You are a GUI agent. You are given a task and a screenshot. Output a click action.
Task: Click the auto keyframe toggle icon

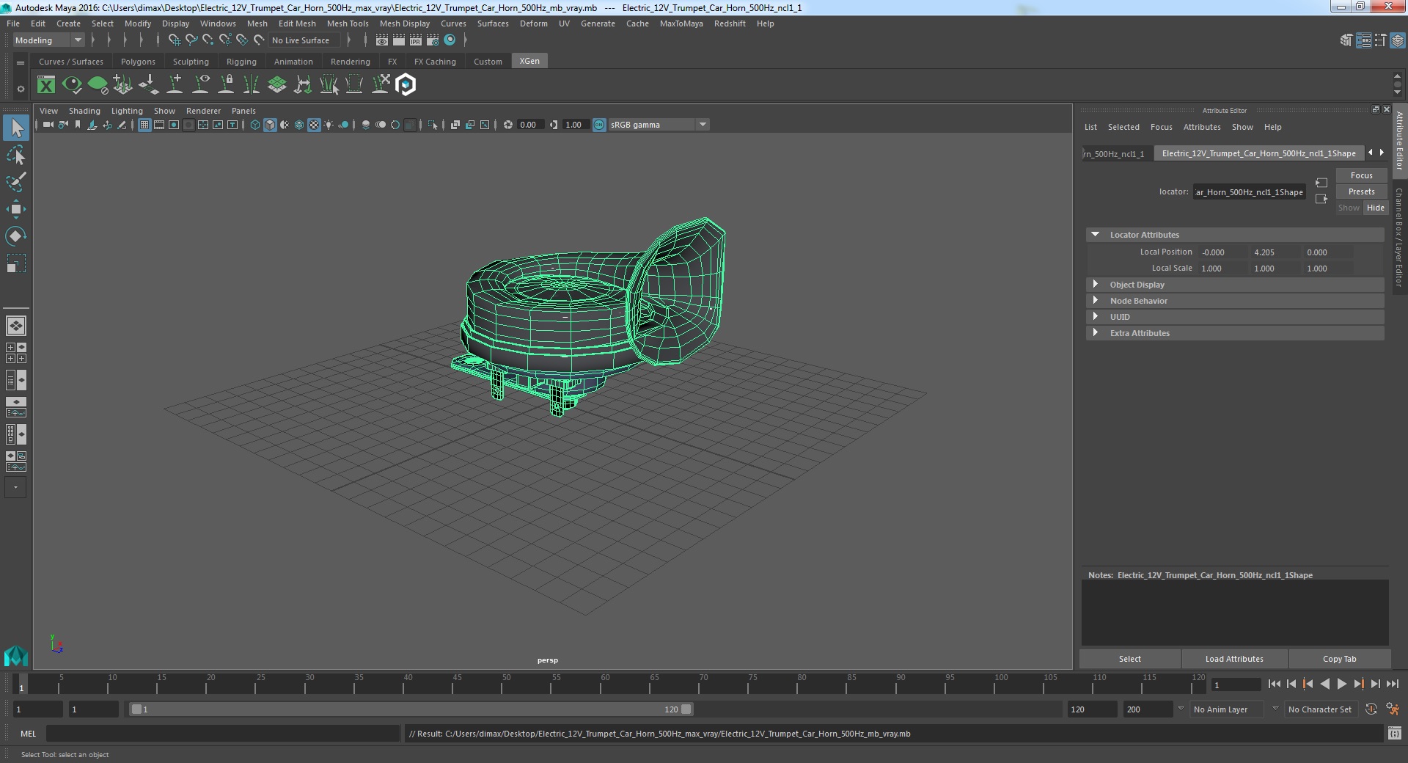tap(1371, 709)
